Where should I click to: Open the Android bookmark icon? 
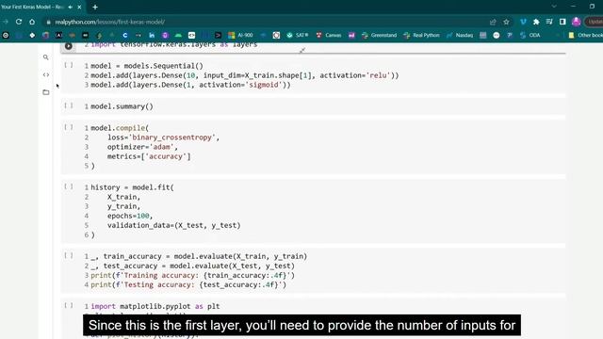point(178,35)
